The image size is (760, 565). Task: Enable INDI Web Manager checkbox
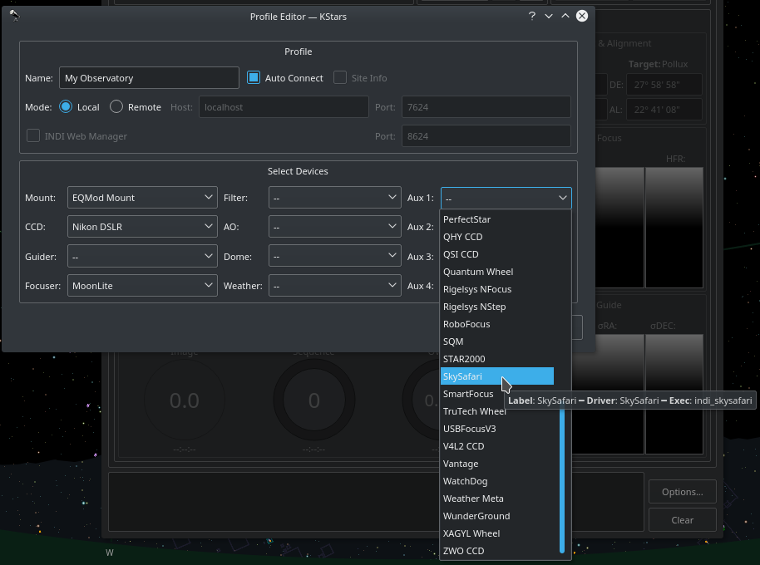tap(33, 135)
